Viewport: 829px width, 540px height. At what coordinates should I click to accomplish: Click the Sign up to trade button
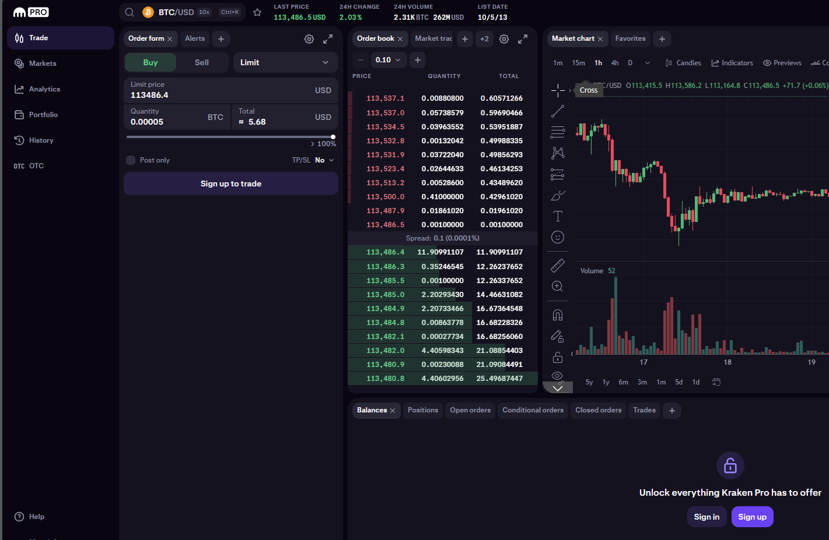click(231, 183)
